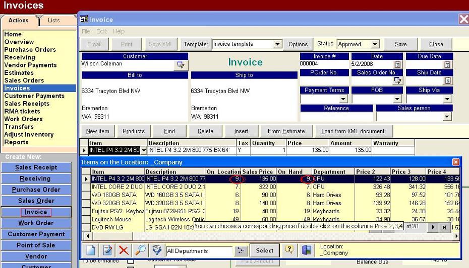Expand the Template dropdown
Viewport: 469px width, 268px height.
click(x=277, y=44)
